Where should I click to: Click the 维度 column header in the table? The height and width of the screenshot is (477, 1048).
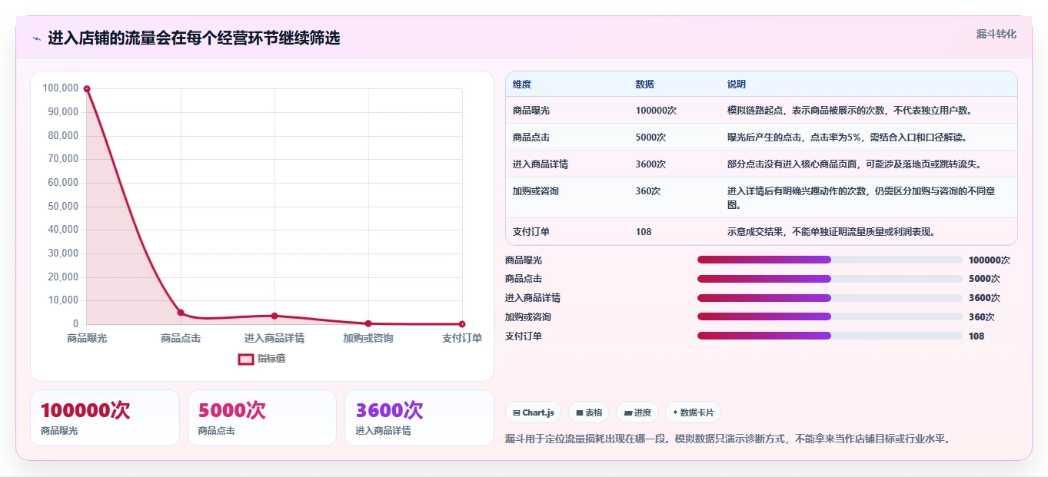522,84
